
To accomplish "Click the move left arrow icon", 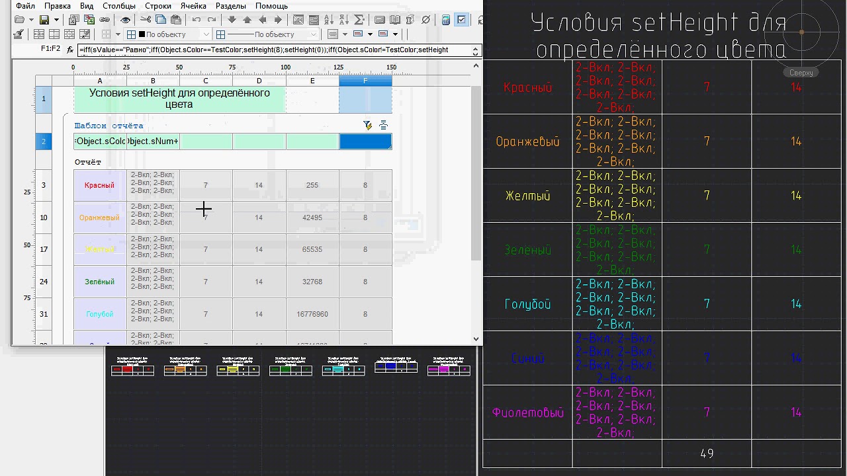I will point(262,20).
